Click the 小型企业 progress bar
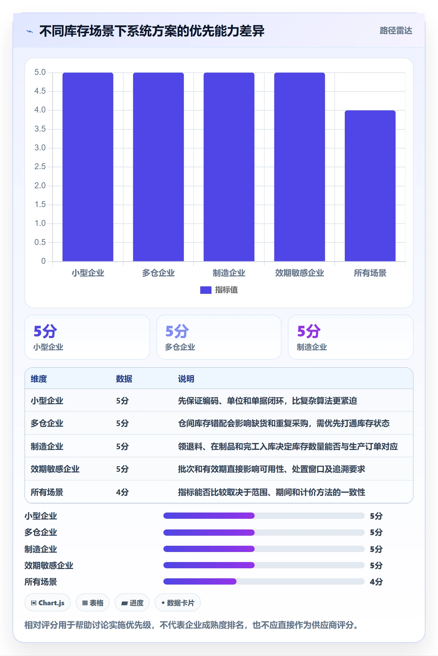438x656 pixels. click(264, 516)
